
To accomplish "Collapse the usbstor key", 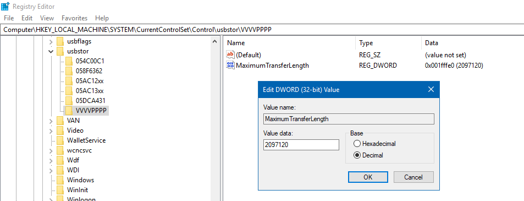I will pyautogui.click(x=51, y=52).
